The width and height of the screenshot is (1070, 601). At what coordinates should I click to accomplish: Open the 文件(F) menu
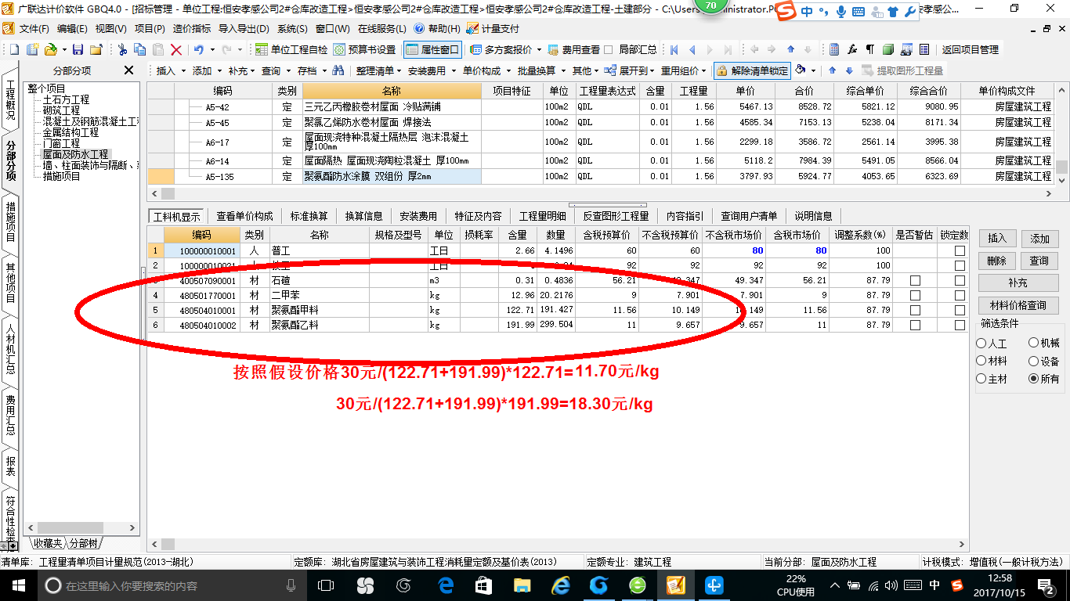34,29
